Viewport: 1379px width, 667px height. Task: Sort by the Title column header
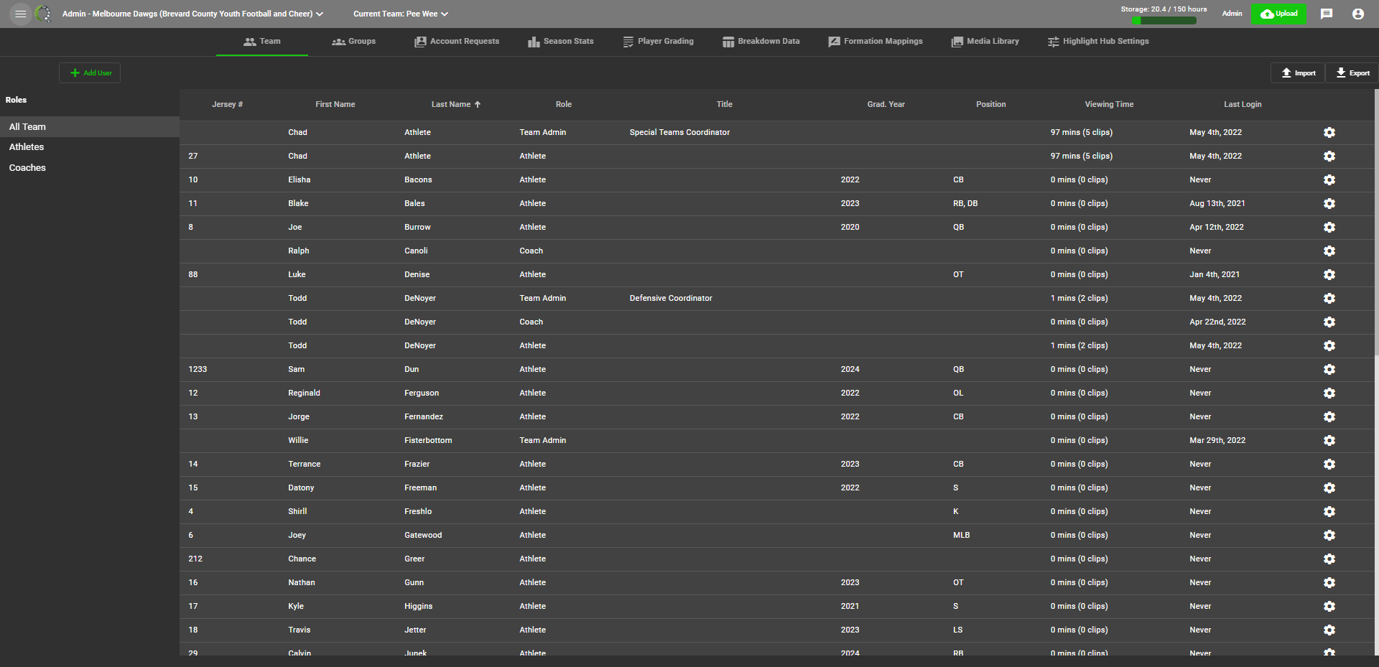724,104
